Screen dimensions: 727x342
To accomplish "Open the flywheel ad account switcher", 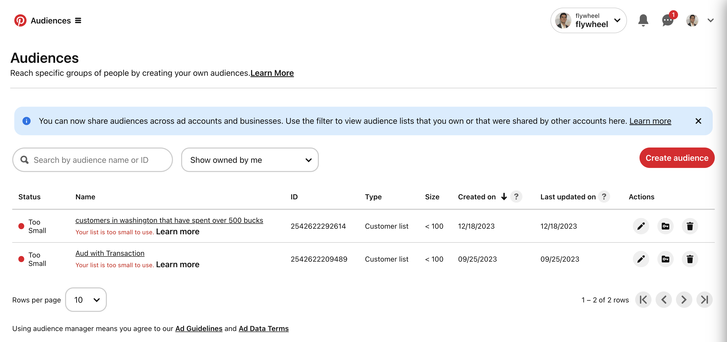I will (x=588, y=20).
